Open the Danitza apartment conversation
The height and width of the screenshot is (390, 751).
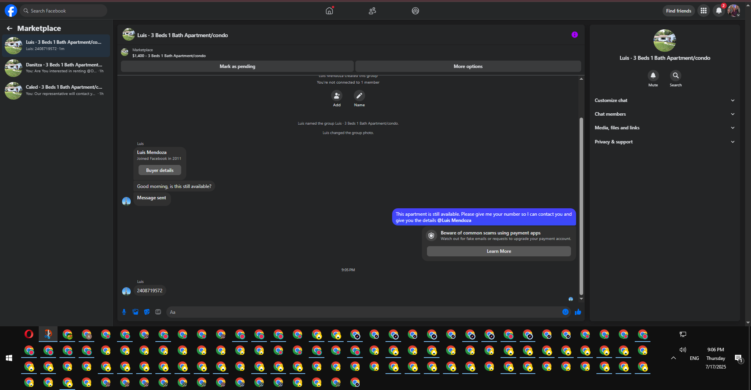click(56, 68)
